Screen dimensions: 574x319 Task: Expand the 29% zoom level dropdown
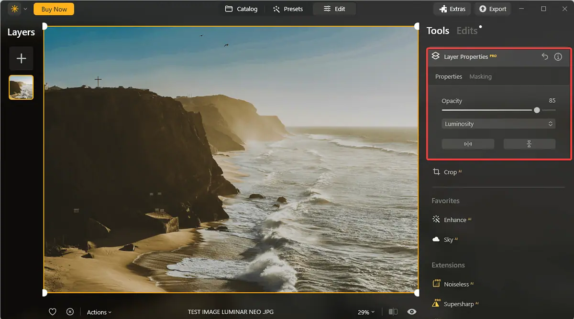(x=366, y=312)
